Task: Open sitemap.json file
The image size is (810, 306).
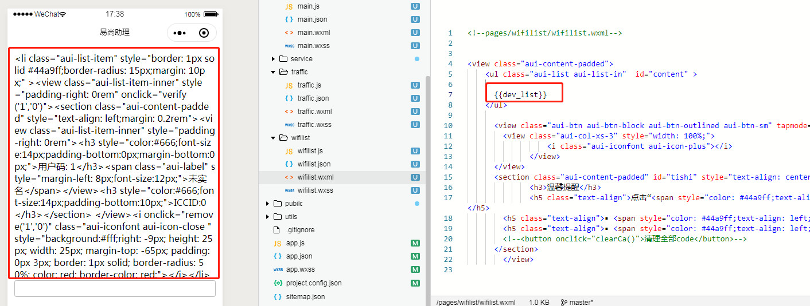Action: pyautogui.click(x=305, y=297)
